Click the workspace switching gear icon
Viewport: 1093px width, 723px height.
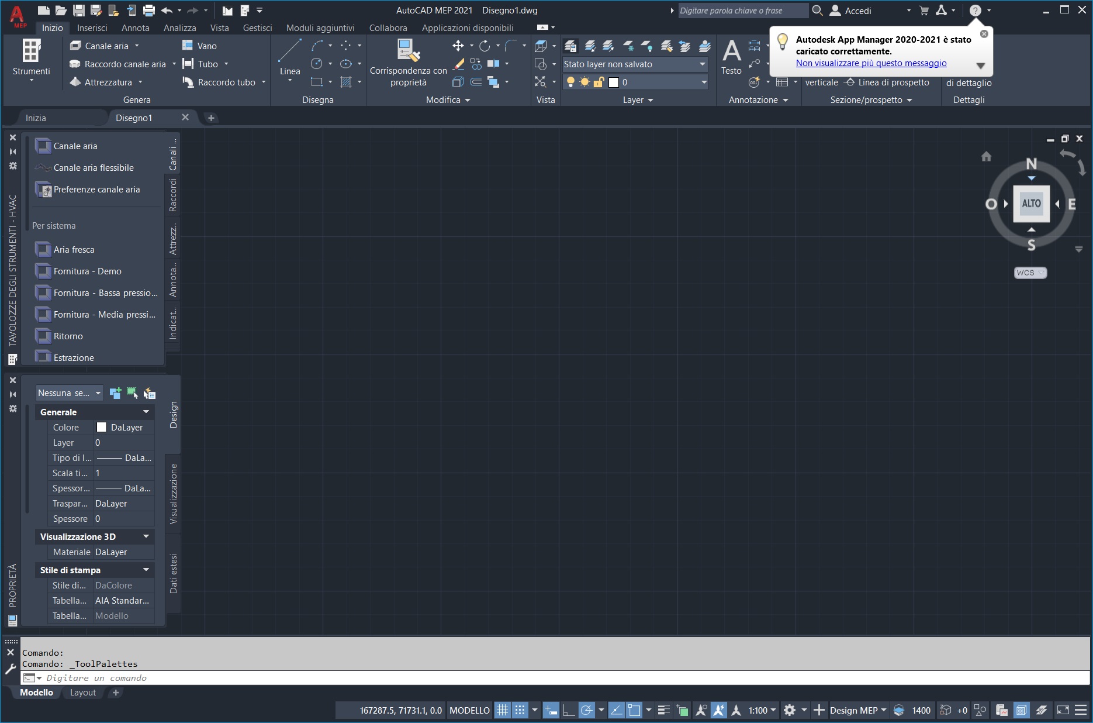click(x=790, y=710)
